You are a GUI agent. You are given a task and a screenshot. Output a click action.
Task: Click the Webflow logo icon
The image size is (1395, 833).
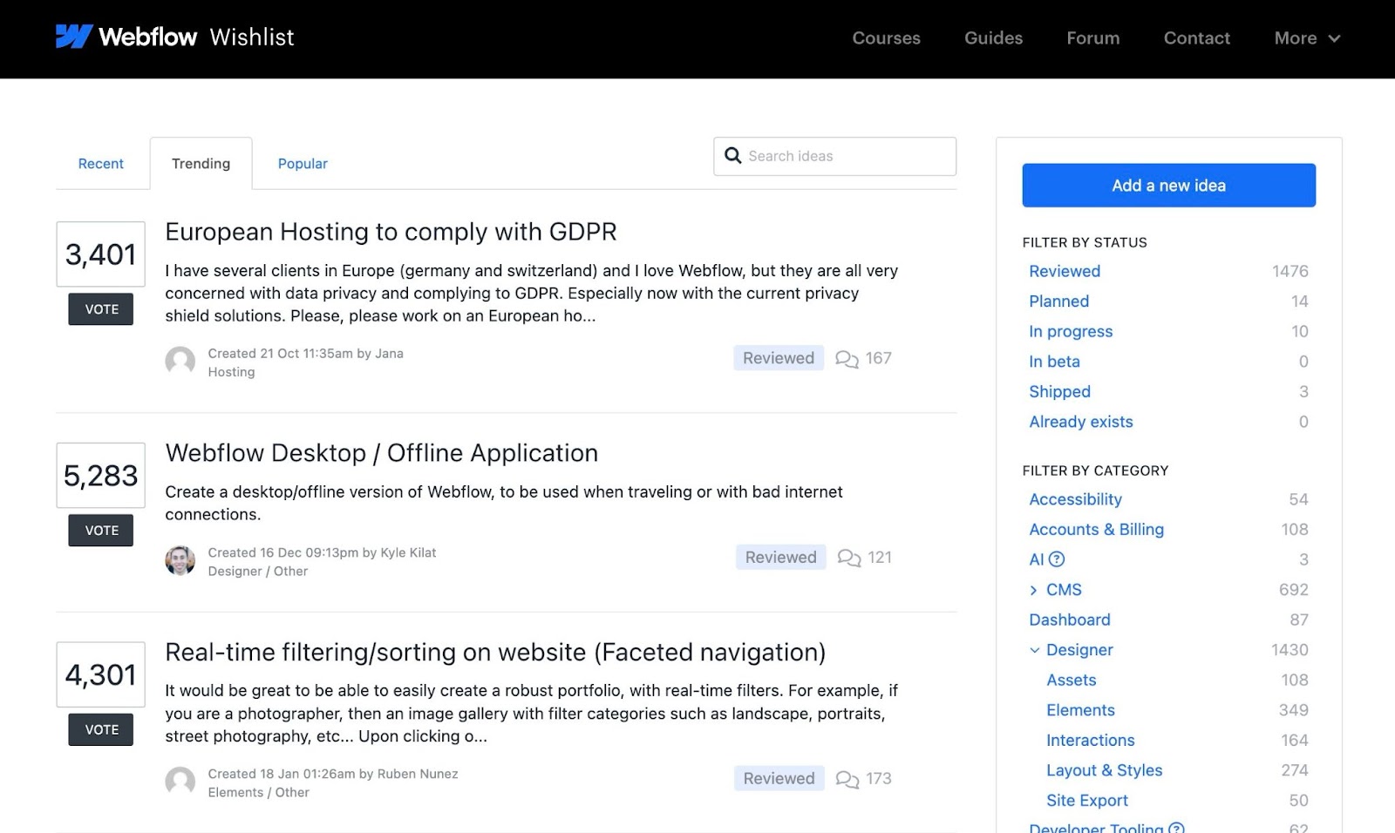pyautogui.click(x=74, y=37)
